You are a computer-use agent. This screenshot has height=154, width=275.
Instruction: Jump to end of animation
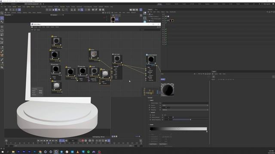[56, 141]
